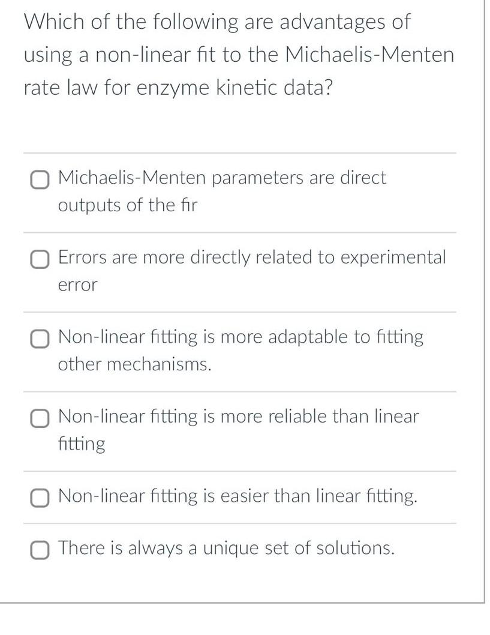This screenshot has width=490, height=635.
Task: Click 'using a non-linear fit' question line
Action: coord(239,55)
